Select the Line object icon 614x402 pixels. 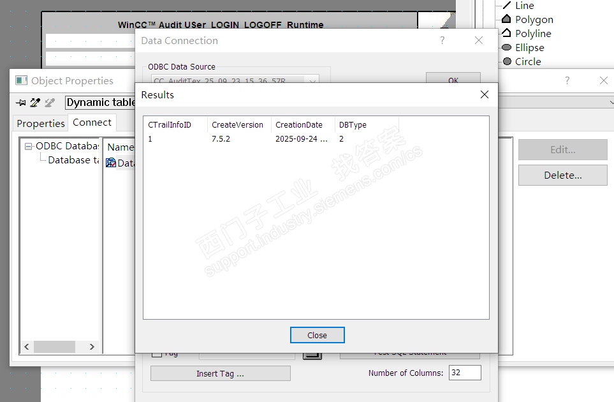click(507, 5)
